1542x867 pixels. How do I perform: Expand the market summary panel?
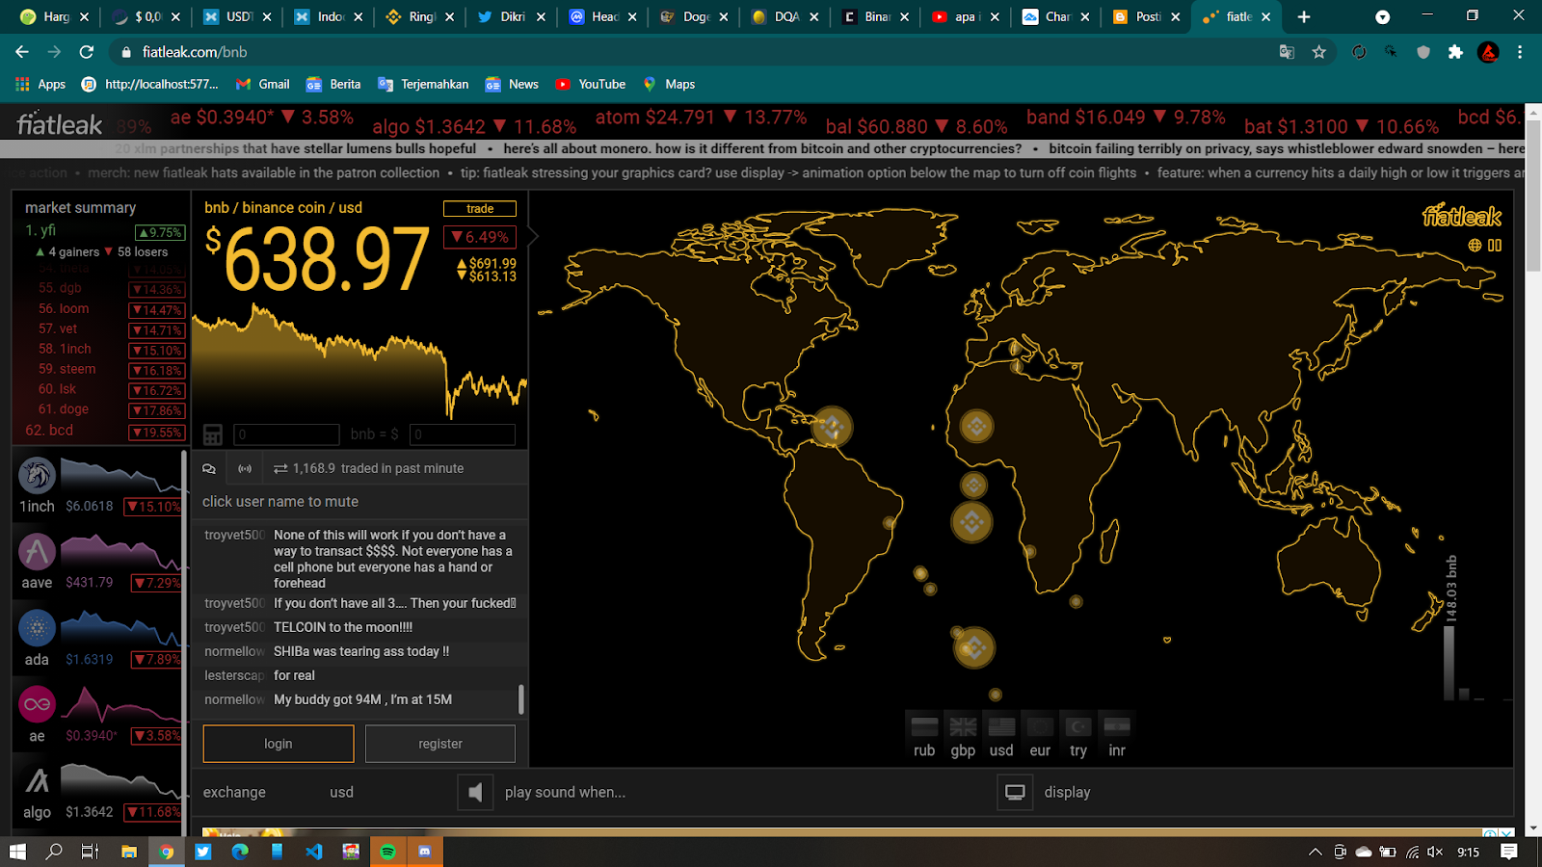[x=80, y=207]
